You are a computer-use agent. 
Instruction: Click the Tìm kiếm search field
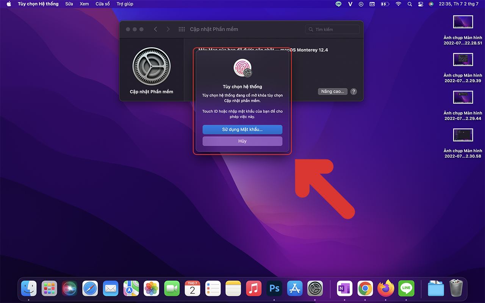click(x=332, y=29)
